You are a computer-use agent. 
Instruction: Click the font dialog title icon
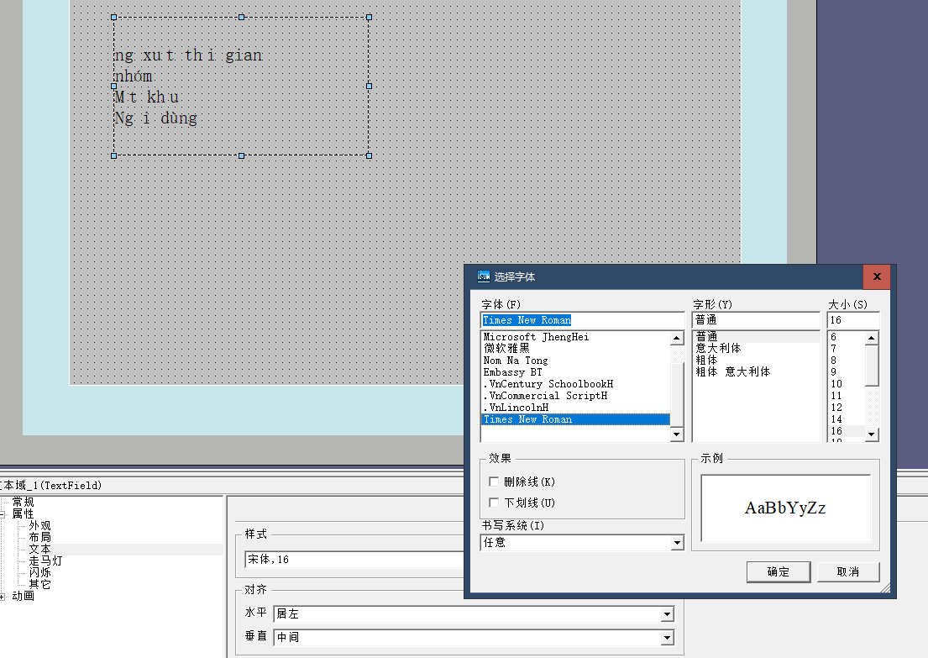[484, 276]
